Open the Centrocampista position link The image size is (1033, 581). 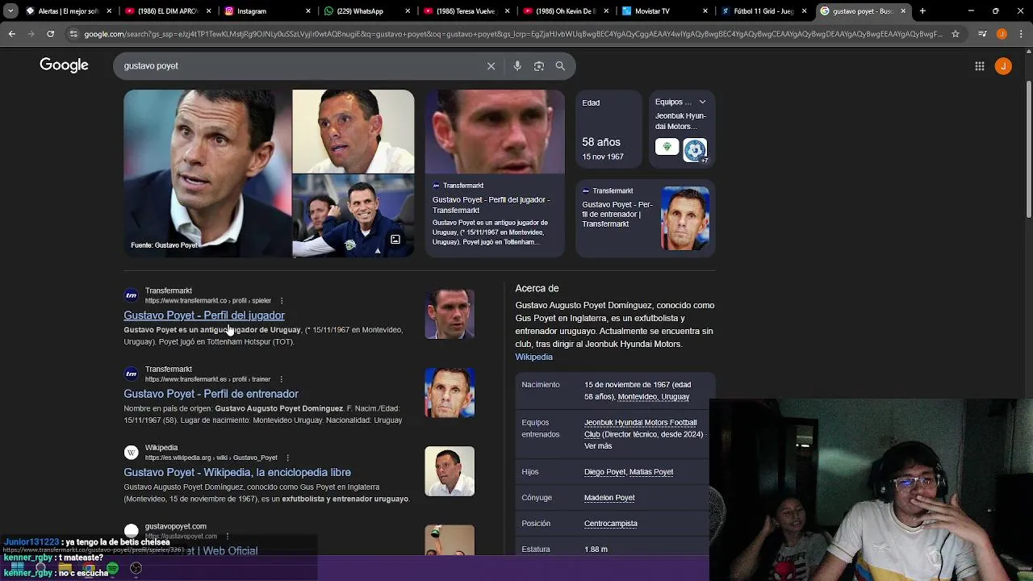[611, 524]
